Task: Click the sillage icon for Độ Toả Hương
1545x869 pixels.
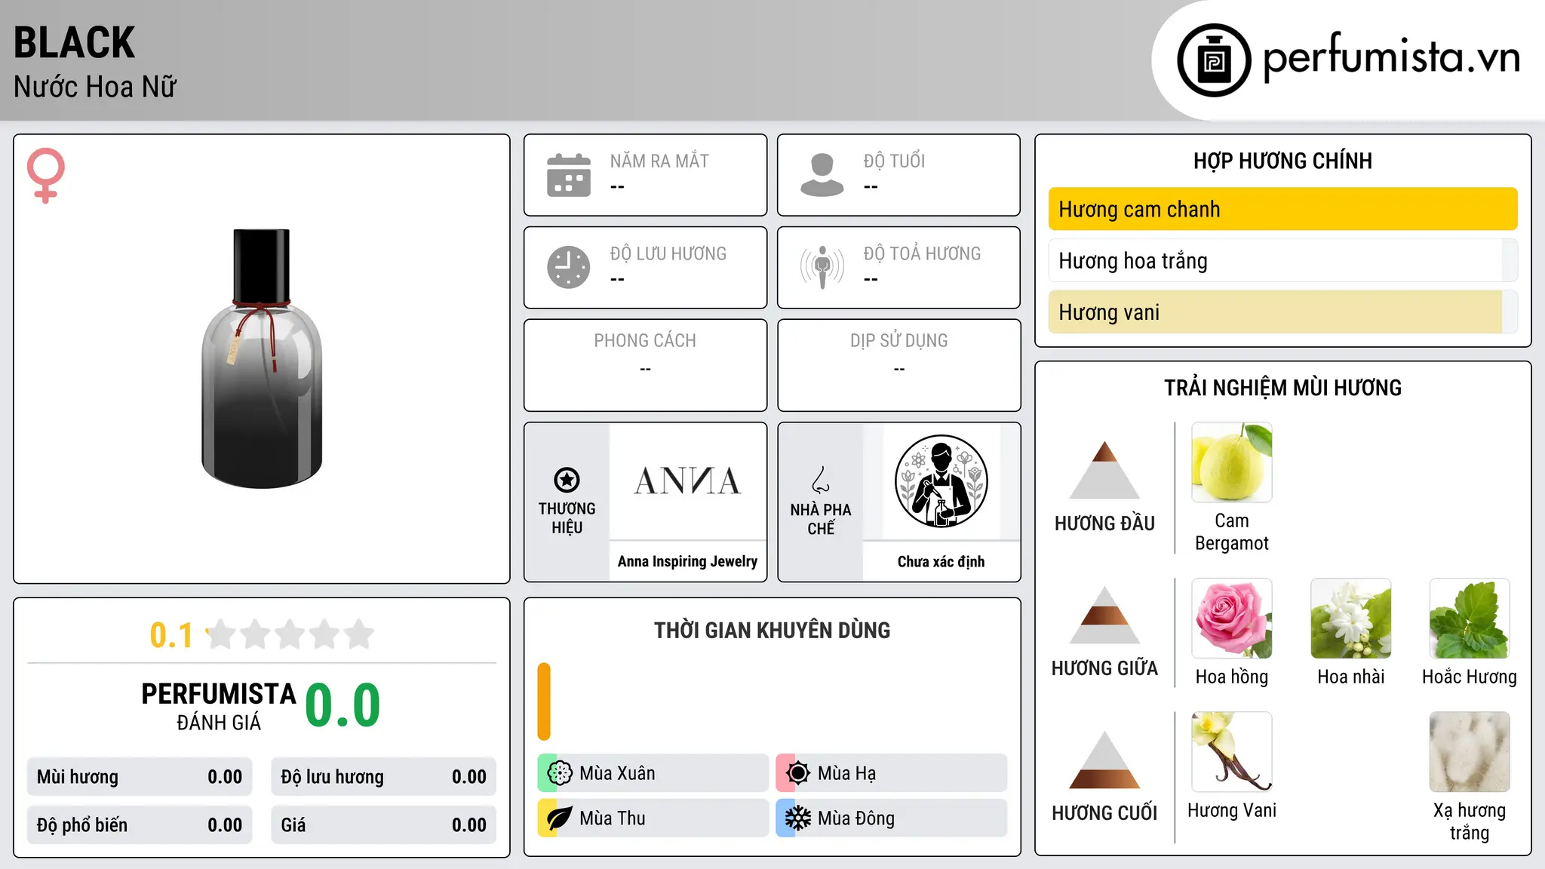Action: 822,267
